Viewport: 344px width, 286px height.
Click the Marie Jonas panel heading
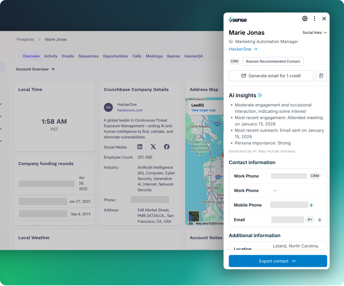(246, 33)
